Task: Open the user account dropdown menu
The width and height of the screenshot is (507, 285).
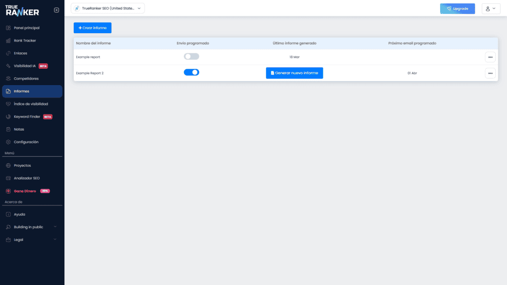Action: pyautogui.click(x=491, y=8)
